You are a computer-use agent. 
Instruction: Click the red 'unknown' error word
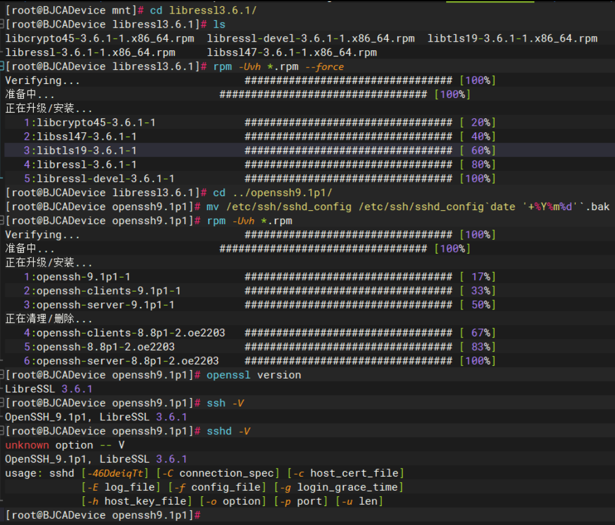pos(27,445)
